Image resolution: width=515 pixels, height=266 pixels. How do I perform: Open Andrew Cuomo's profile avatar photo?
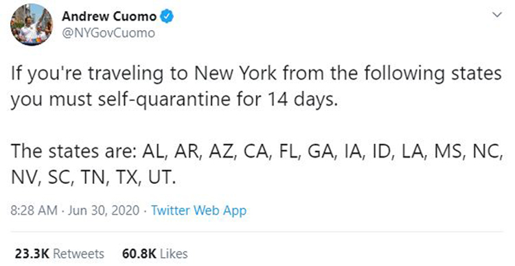pyautogui.click(x=32, y=25)
